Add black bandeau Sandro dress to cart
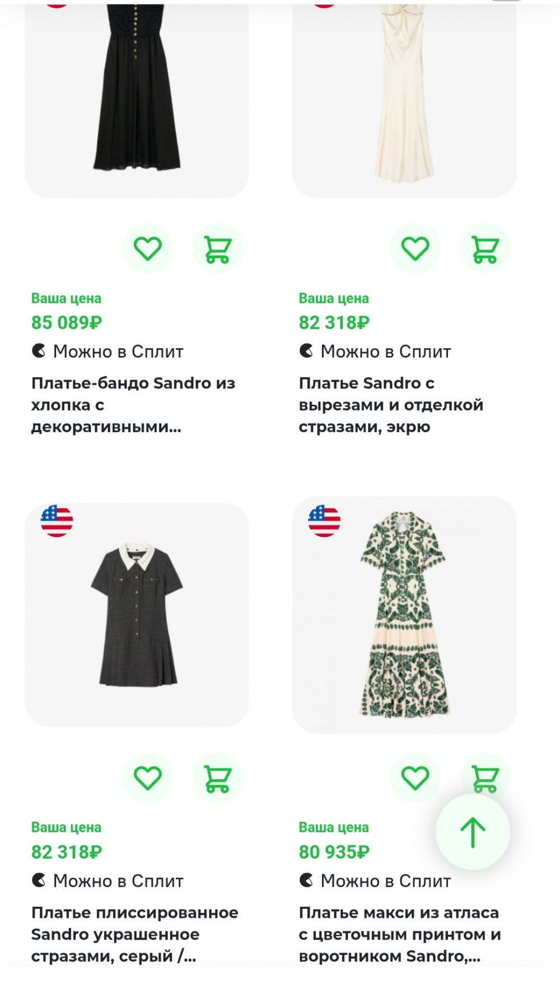This screenshot has height=984, width=560. coord(217,249)
